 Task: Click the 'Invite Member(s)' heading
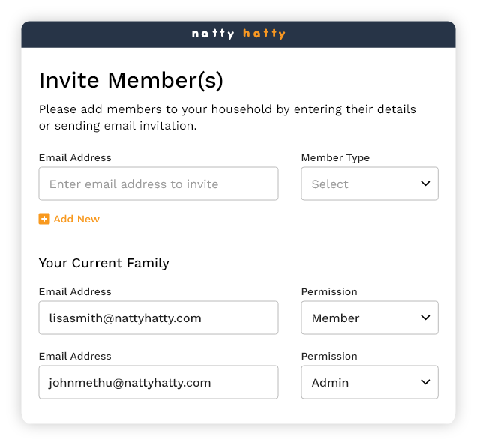tap(131, 80)
